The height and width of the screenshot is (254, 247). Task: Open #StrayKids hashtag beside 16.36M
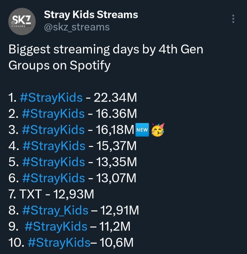pyautogui.click(x=53, y=114)
